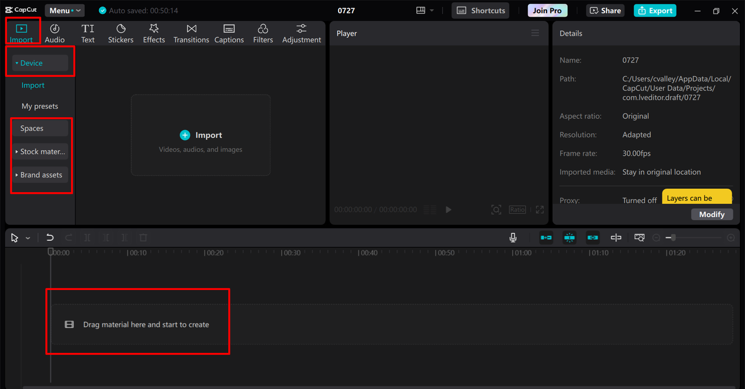Open the Adjustment tab
This screenshot has height=389, width=745.
(x=301, y=34)
